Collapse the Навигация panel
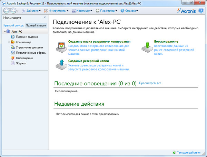 click(45, 17)
